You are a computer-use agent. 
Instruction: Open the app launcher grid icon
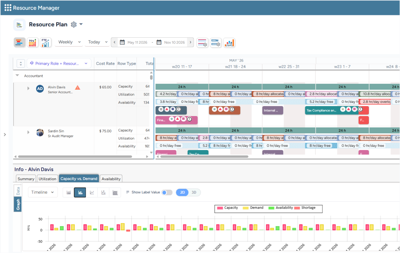point(8,8)
